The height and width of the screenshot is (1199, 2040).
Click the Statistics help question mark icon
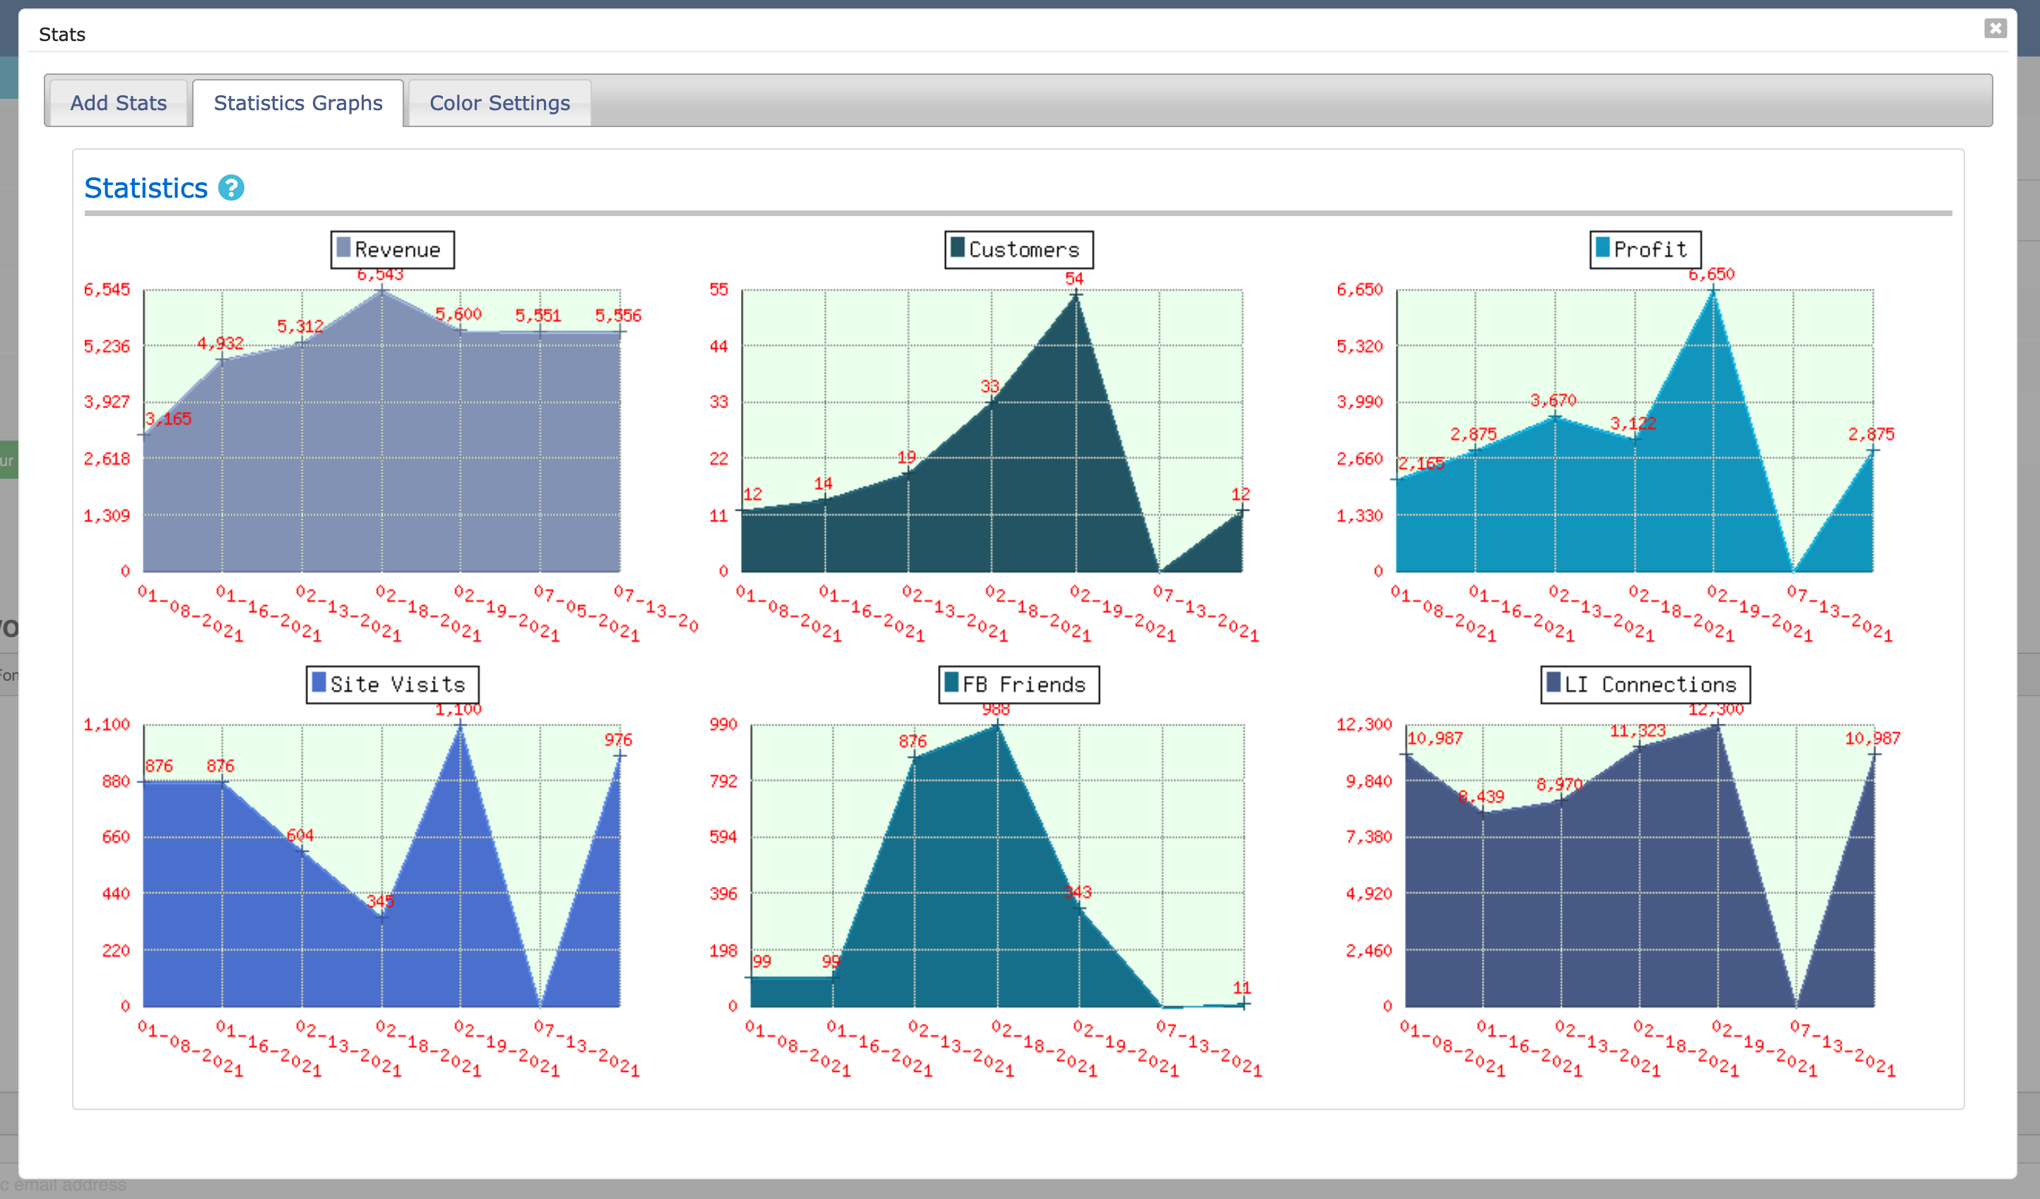coord(231,189)
